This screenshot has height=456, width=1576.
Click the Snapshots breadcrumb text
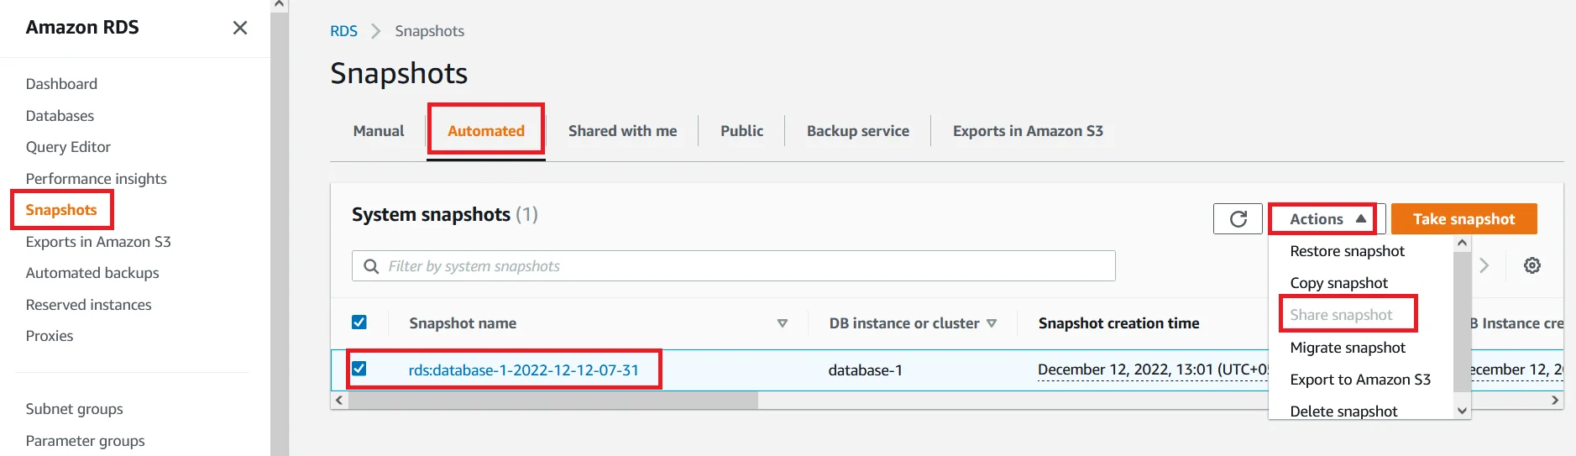point(429,31)
